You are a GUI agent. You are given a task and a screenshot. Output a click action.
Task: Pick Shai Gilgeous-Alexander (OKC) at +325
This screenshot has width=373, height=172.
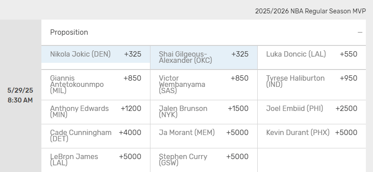(204, 57)
